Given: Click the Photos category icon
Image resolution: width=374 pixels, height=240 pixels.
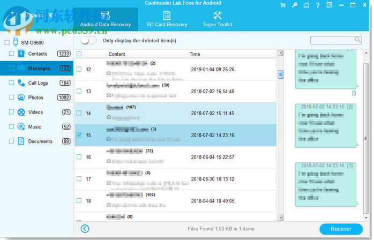Looking at the screenshot, I should point(21,97).
